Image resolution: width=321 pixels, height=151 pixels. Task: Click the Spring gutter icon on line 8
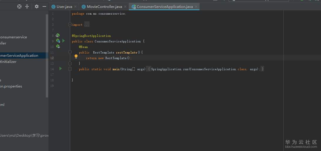58,35
